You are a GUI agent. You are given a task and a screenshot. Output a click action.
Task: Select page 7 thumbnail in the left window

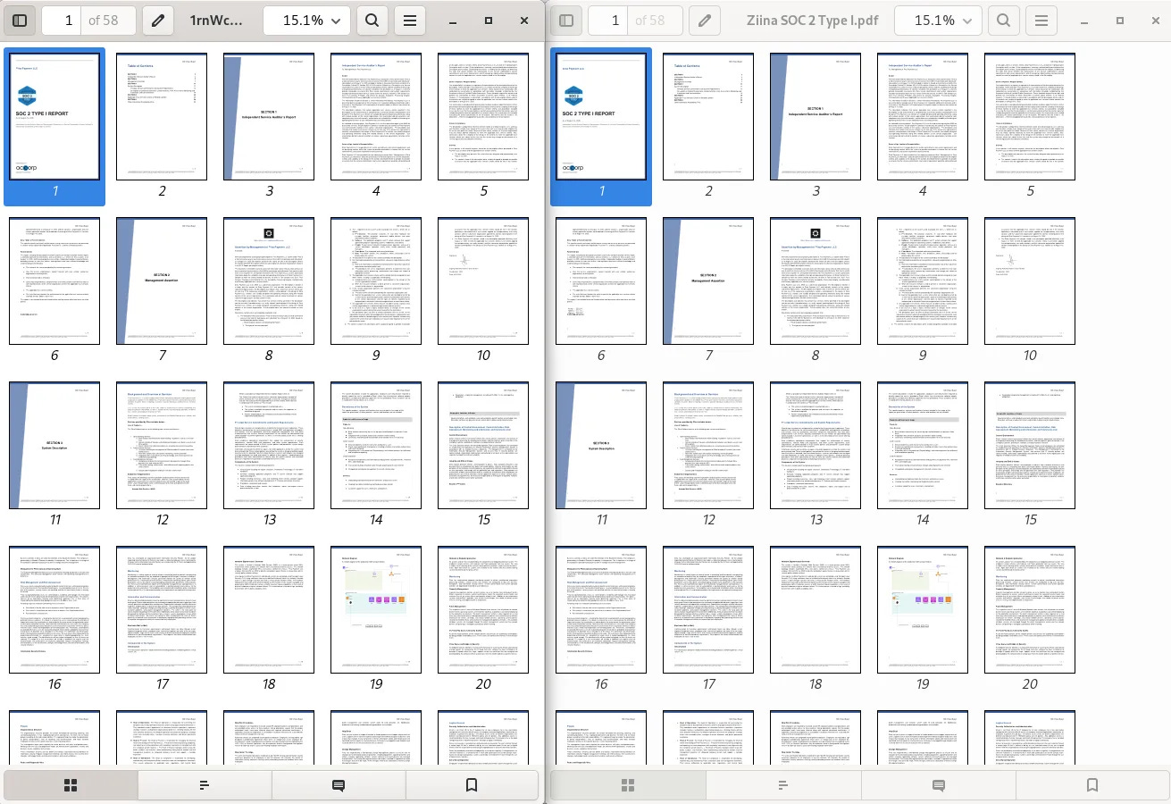pos(162,281)
